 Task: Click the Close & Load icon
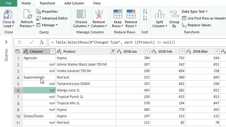[8, 14]
